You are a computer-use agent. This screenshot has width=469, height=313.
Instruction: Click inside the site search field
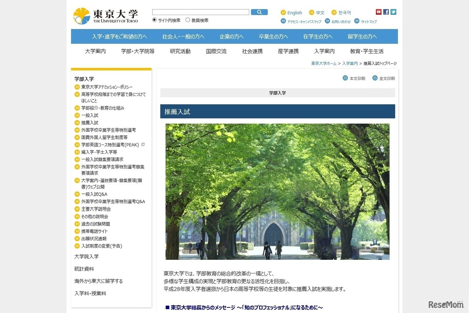click(200, 12)
